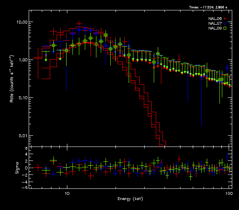
Task: Click the Energy (keV) x-axis title
Action: pyautogui.click(x=129, y=198)
